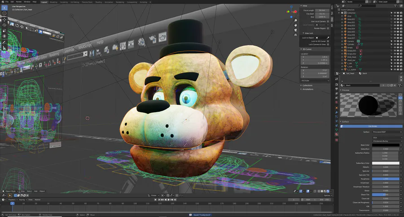Image resolution: width=404 pixels, height=217 pixels.
Task: Open the Object Mode dropdown
Action: pos(11,191)
